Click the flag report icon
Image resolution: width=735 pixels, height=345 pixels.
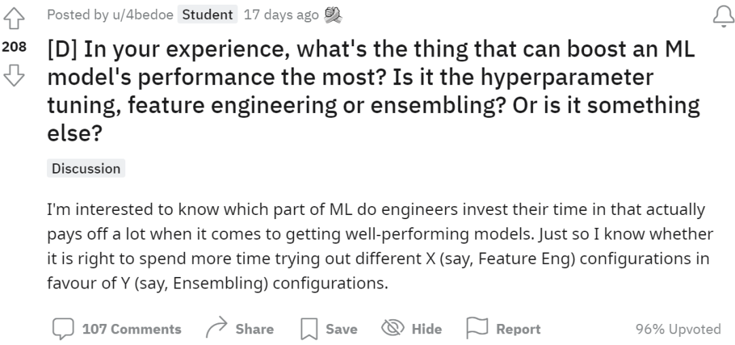pyautogui.click(x=478, y=329)
